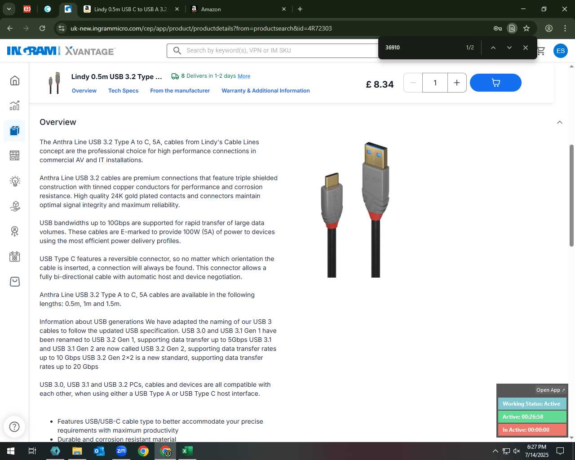Increase quantity with the plus button
Image resolution: width=575 pixels, height=460 pixels.
click(457, 83)
